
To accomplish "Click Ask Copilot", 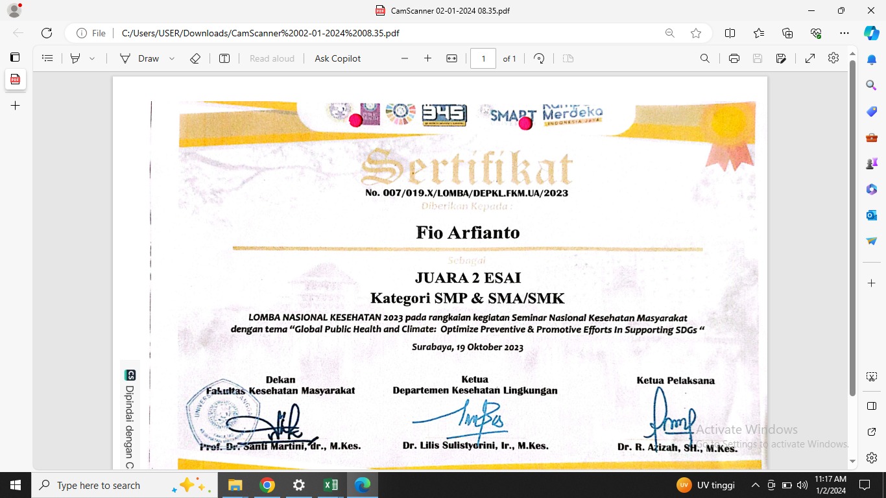I will click(338, 58).
